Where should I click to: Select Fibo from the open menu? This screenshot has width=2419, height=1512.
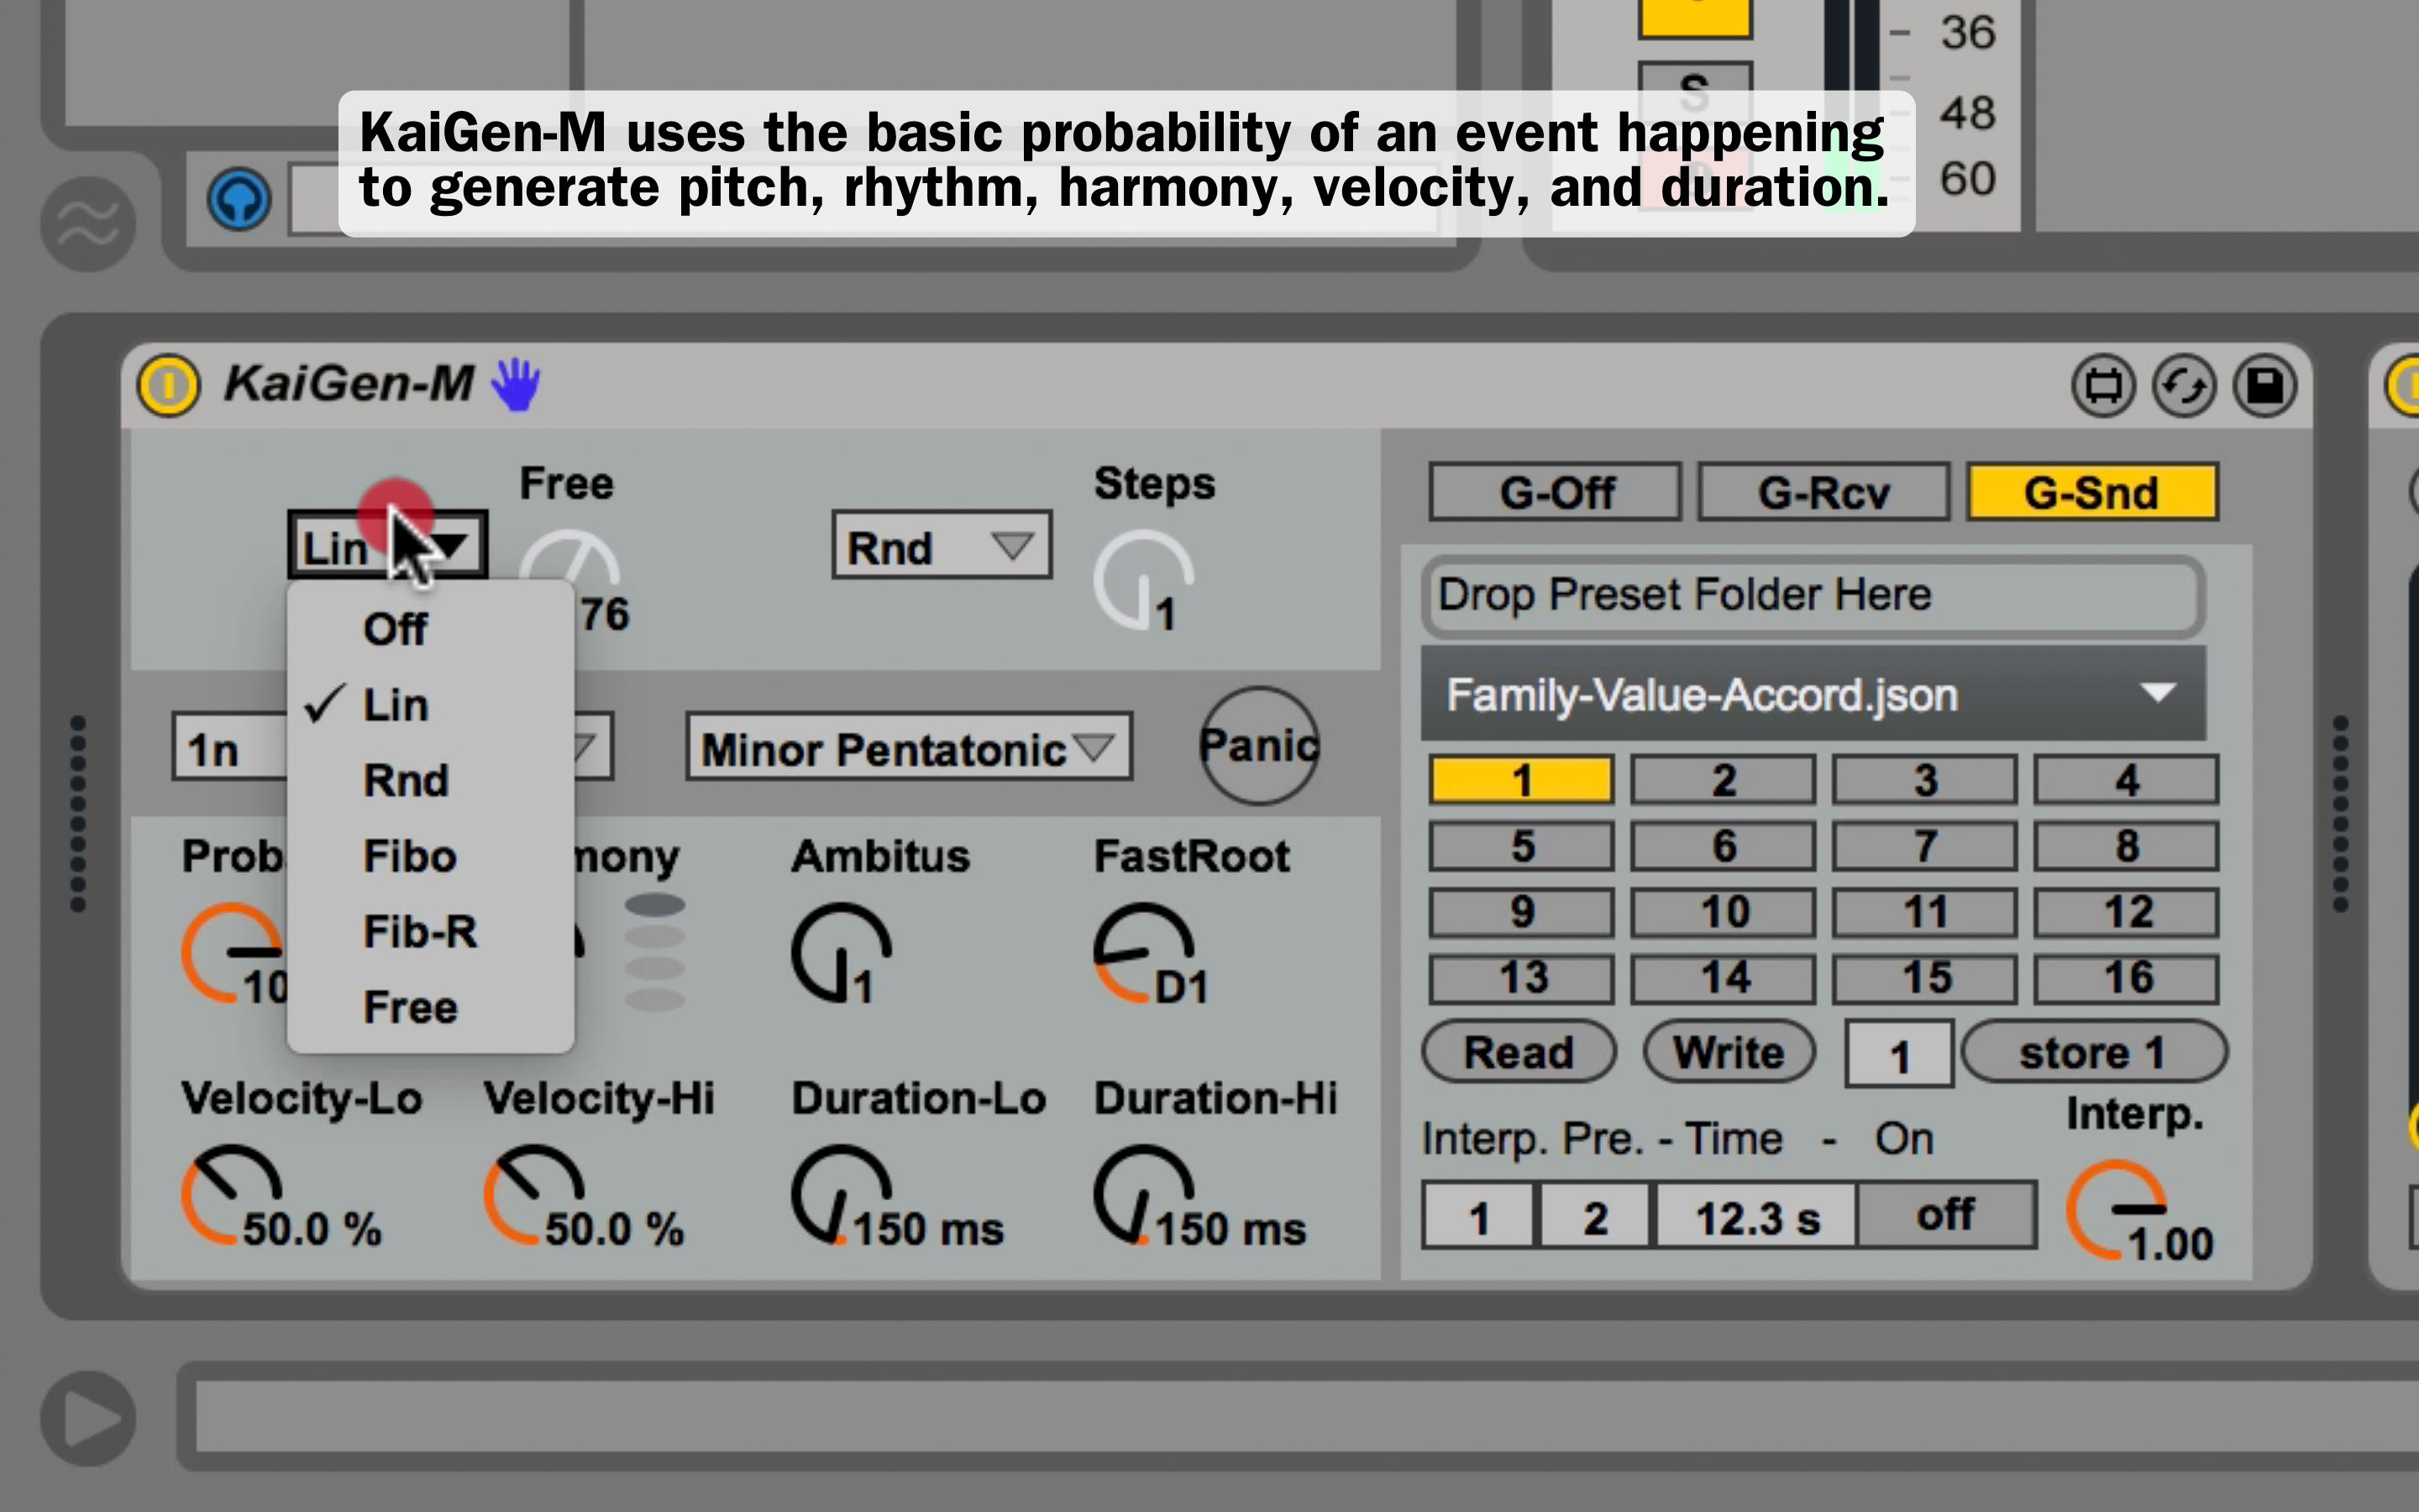tap(410, 856)
